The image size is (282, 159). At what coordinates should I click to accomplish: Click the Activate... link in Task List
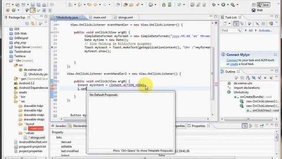pyautogui.click(x=265, y=30)
